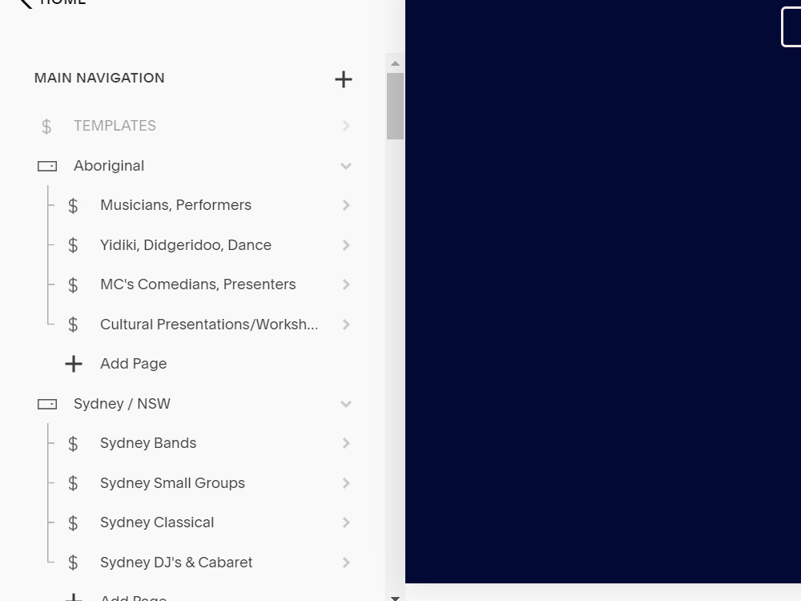Viewport: 801px width, 601px height.
Task: Click the MAIN NAVIGATION section heading
Action: 99,78
